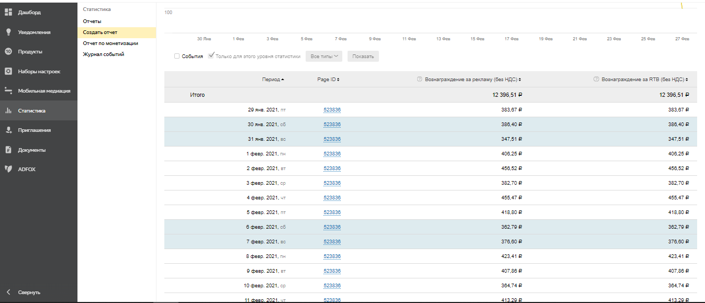The height and width of the screenshot is (303, 705).
Task: Collapse the sidebar with Свернуть
Action: coord(29,292)
